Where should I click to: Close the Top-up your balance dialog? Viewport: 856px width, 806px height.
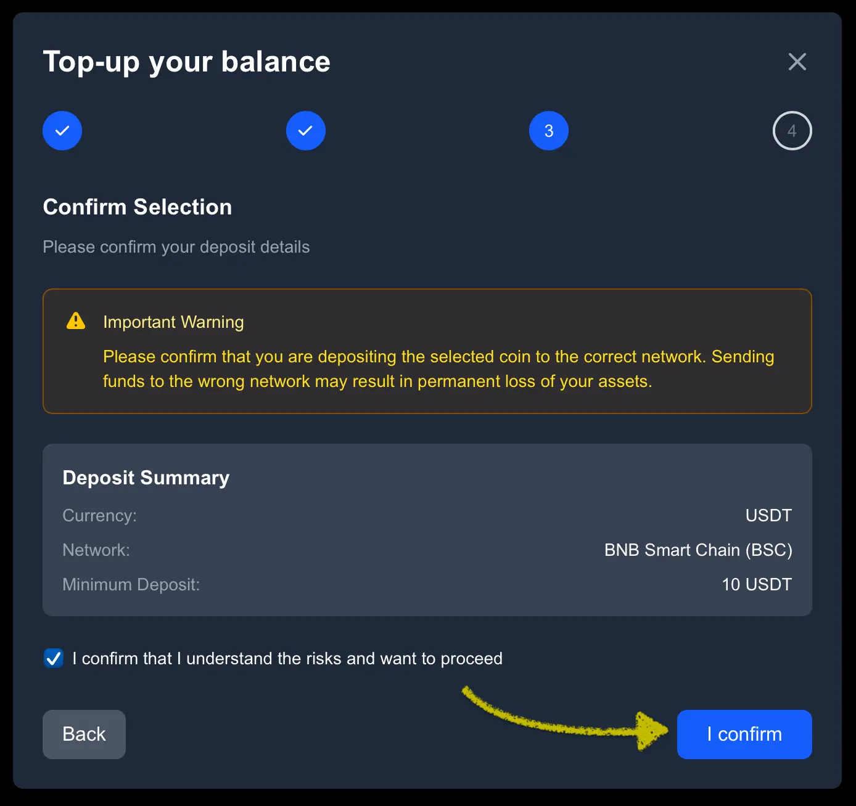coord(797,62)
